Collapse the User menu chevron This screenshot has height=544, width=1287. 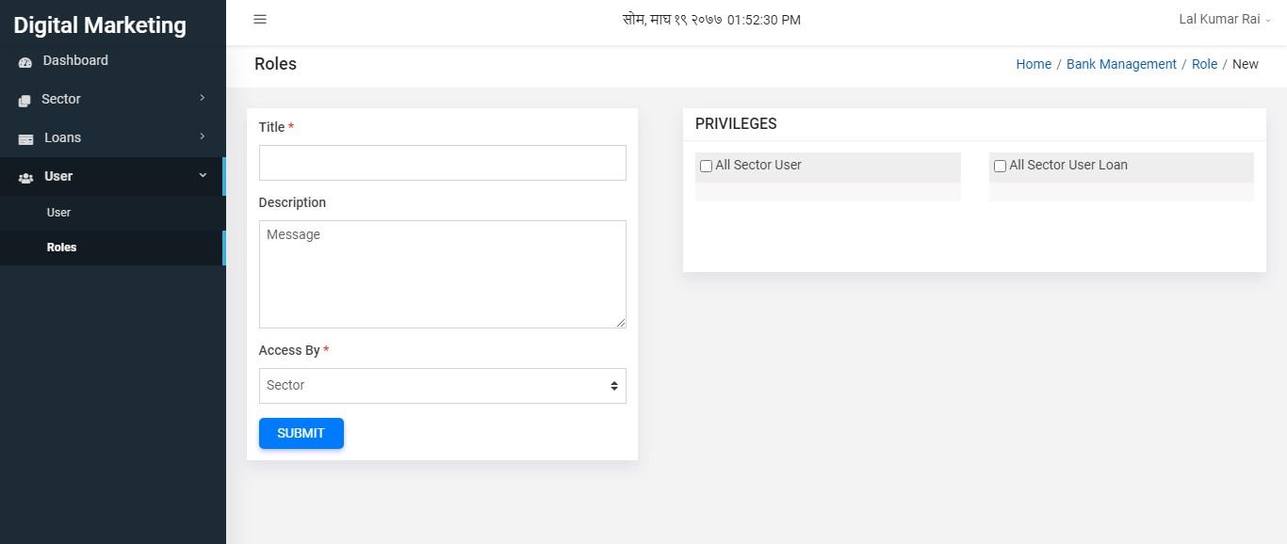coord(202,175)
